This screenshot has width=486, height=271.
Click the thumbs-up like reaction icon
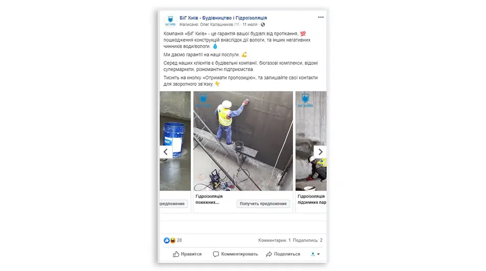pos(166,240)
